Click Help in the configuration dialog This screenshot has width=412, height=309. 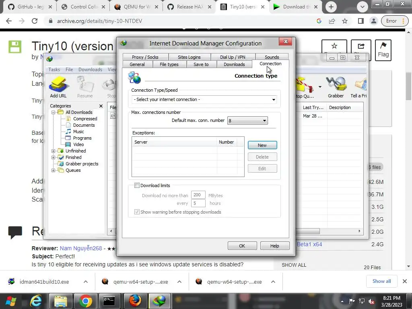tap(274, 246)
